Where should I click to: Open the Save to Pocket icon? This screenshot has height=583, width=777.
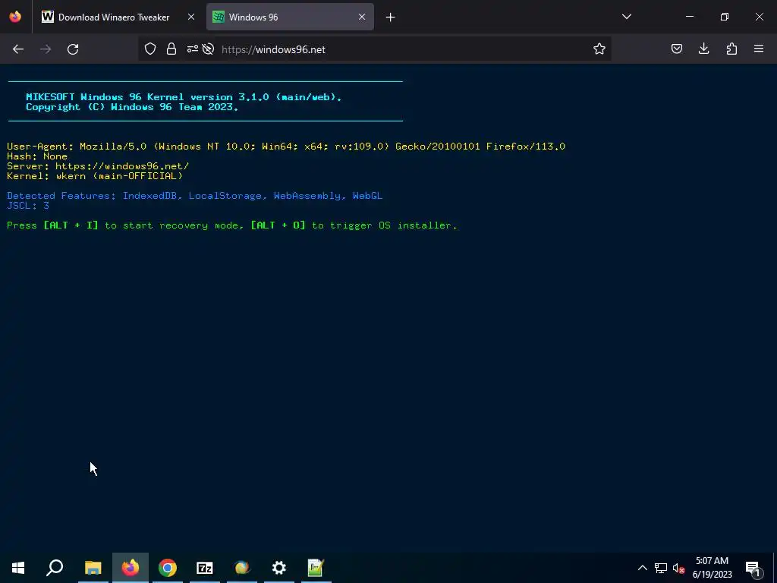tap(676, 49)
